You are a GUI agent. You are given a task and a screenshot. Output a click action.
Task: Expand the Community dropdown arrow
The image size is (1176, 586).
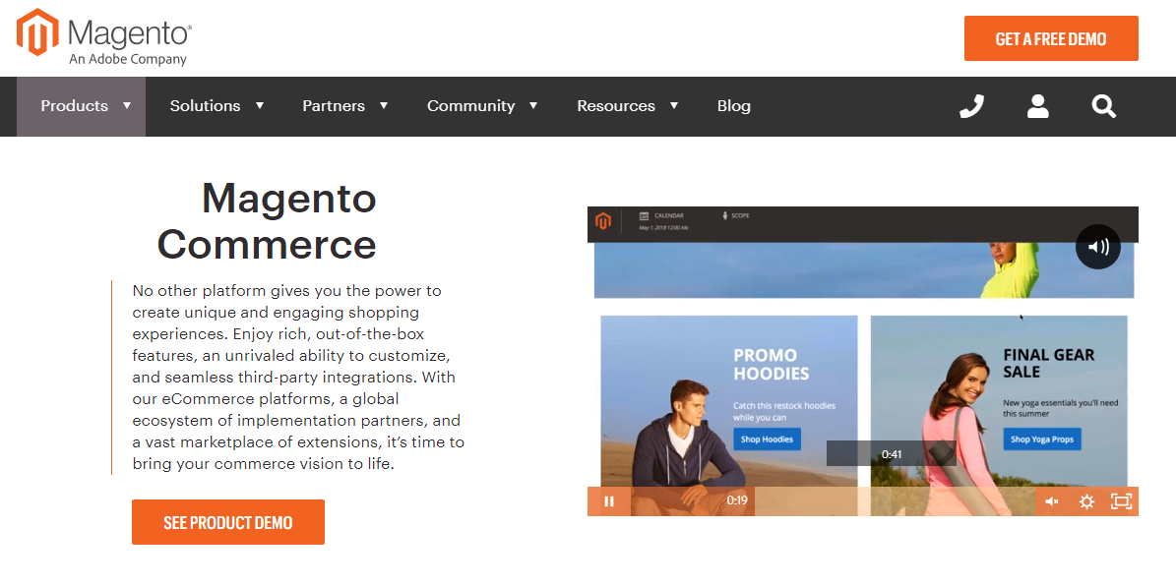533,105
